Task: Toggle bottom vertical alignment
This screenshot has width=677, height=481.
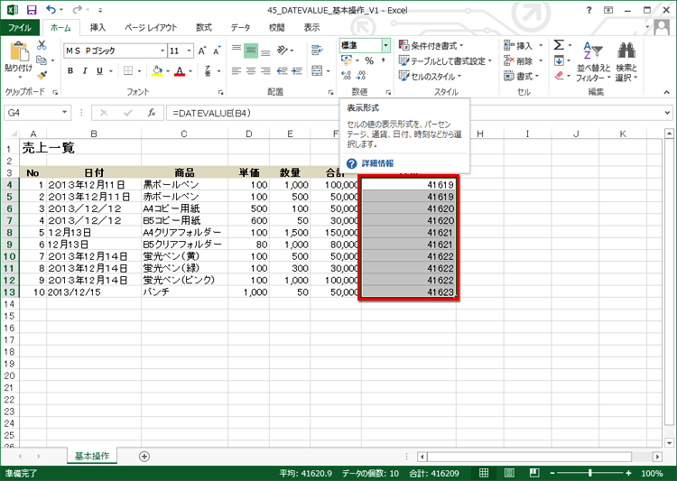Action: pos(265,51)
